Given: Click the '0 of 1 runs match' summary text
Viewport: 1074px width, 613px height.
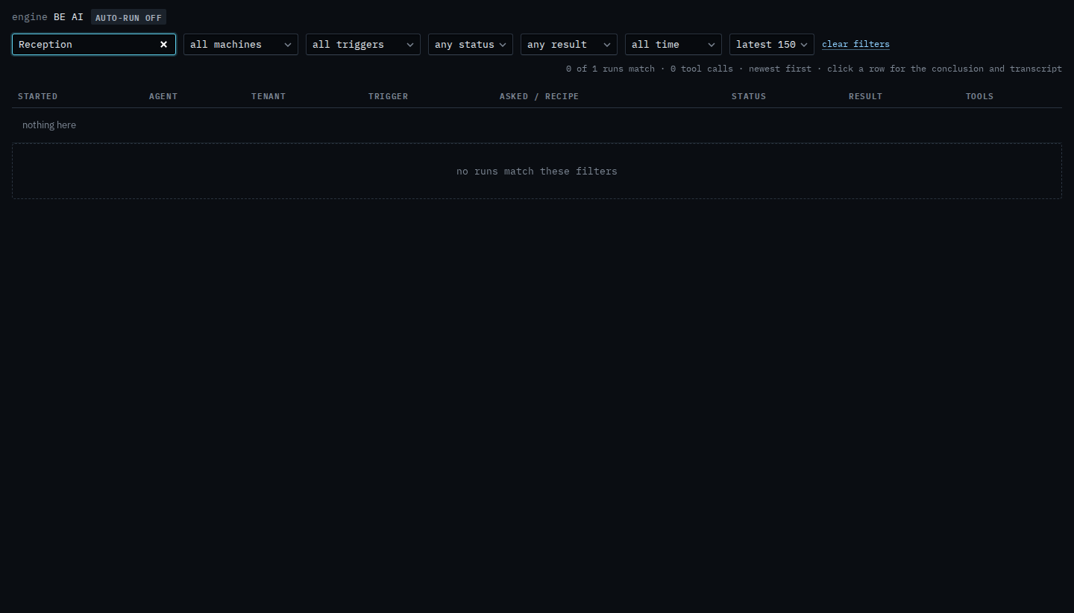Looking at the screenshot, I should [x=610, y=69].
